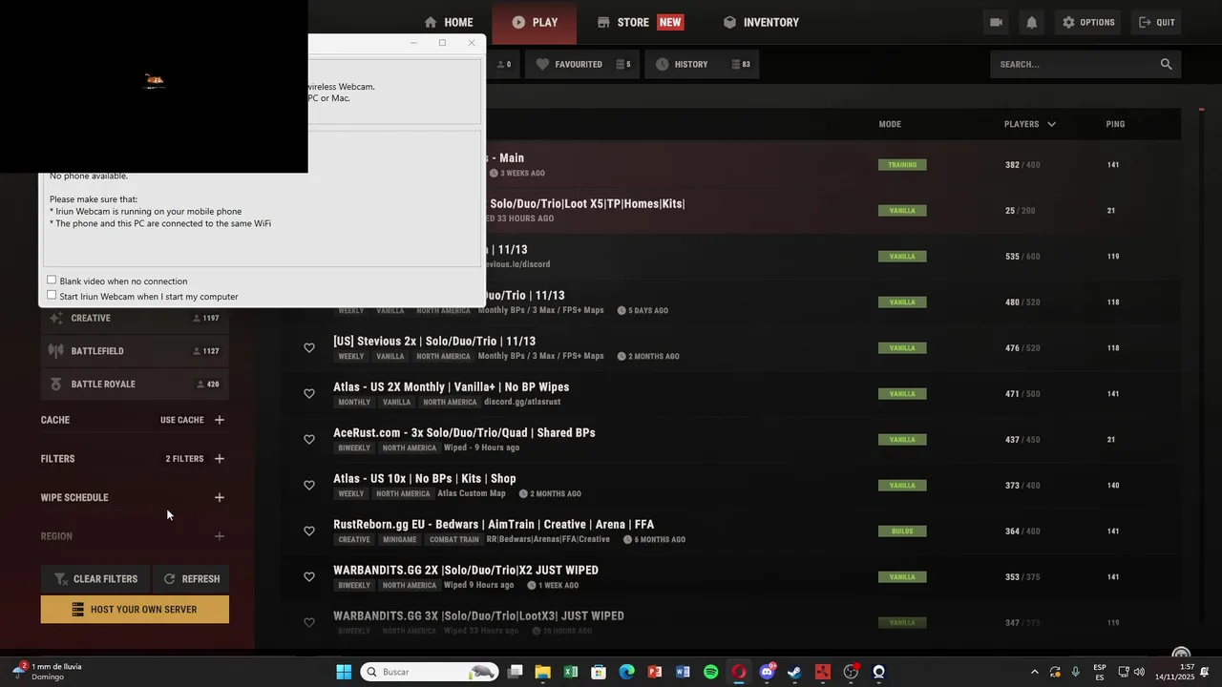Viewport: 1222px width, 687px height.
Task: Select the Creative server category
Action: coord(135,318)
